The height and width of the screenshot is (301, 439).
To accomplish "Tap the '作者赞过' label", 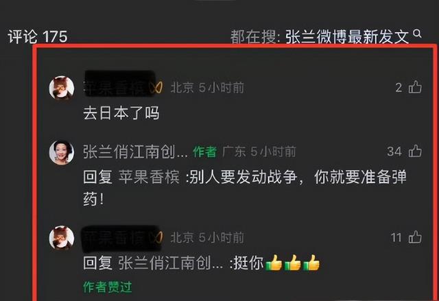I will coord(107,287).
